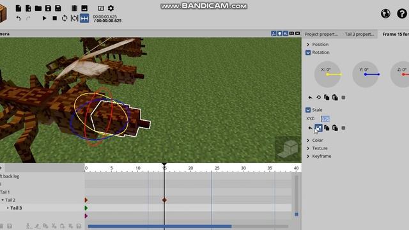Click the view navigation cube in viewport
The image size is (409, 230).
tap(288, 149)
